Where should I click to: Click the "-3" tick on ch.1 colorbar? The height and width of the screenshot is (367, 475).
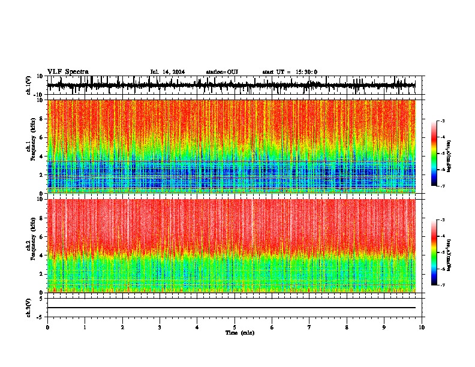coord(442,121)
